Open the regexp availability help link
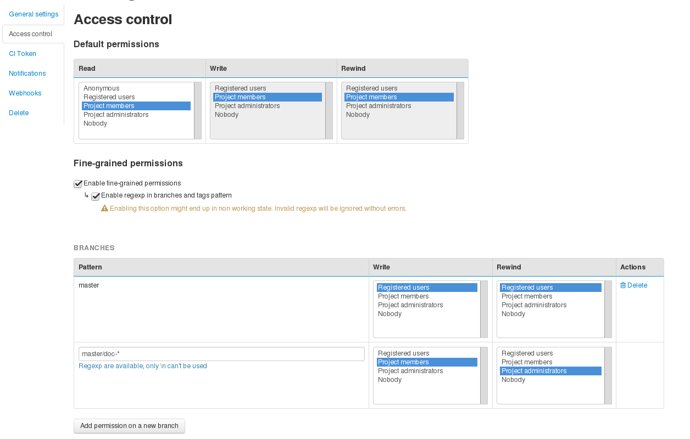The image size is (690, 439). (143, 365)
